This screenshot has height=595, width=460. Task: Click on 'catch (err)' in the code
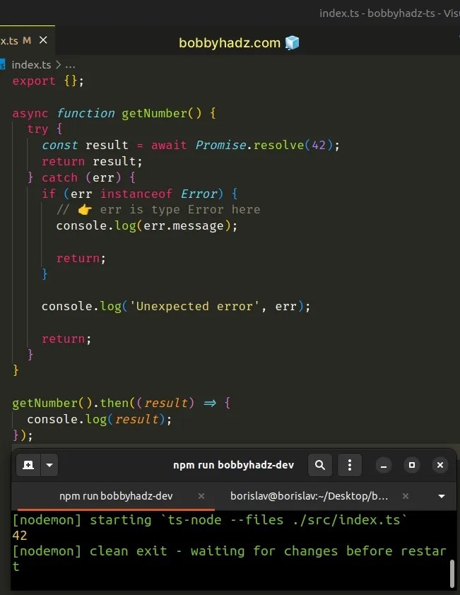(x=81, y=177)
